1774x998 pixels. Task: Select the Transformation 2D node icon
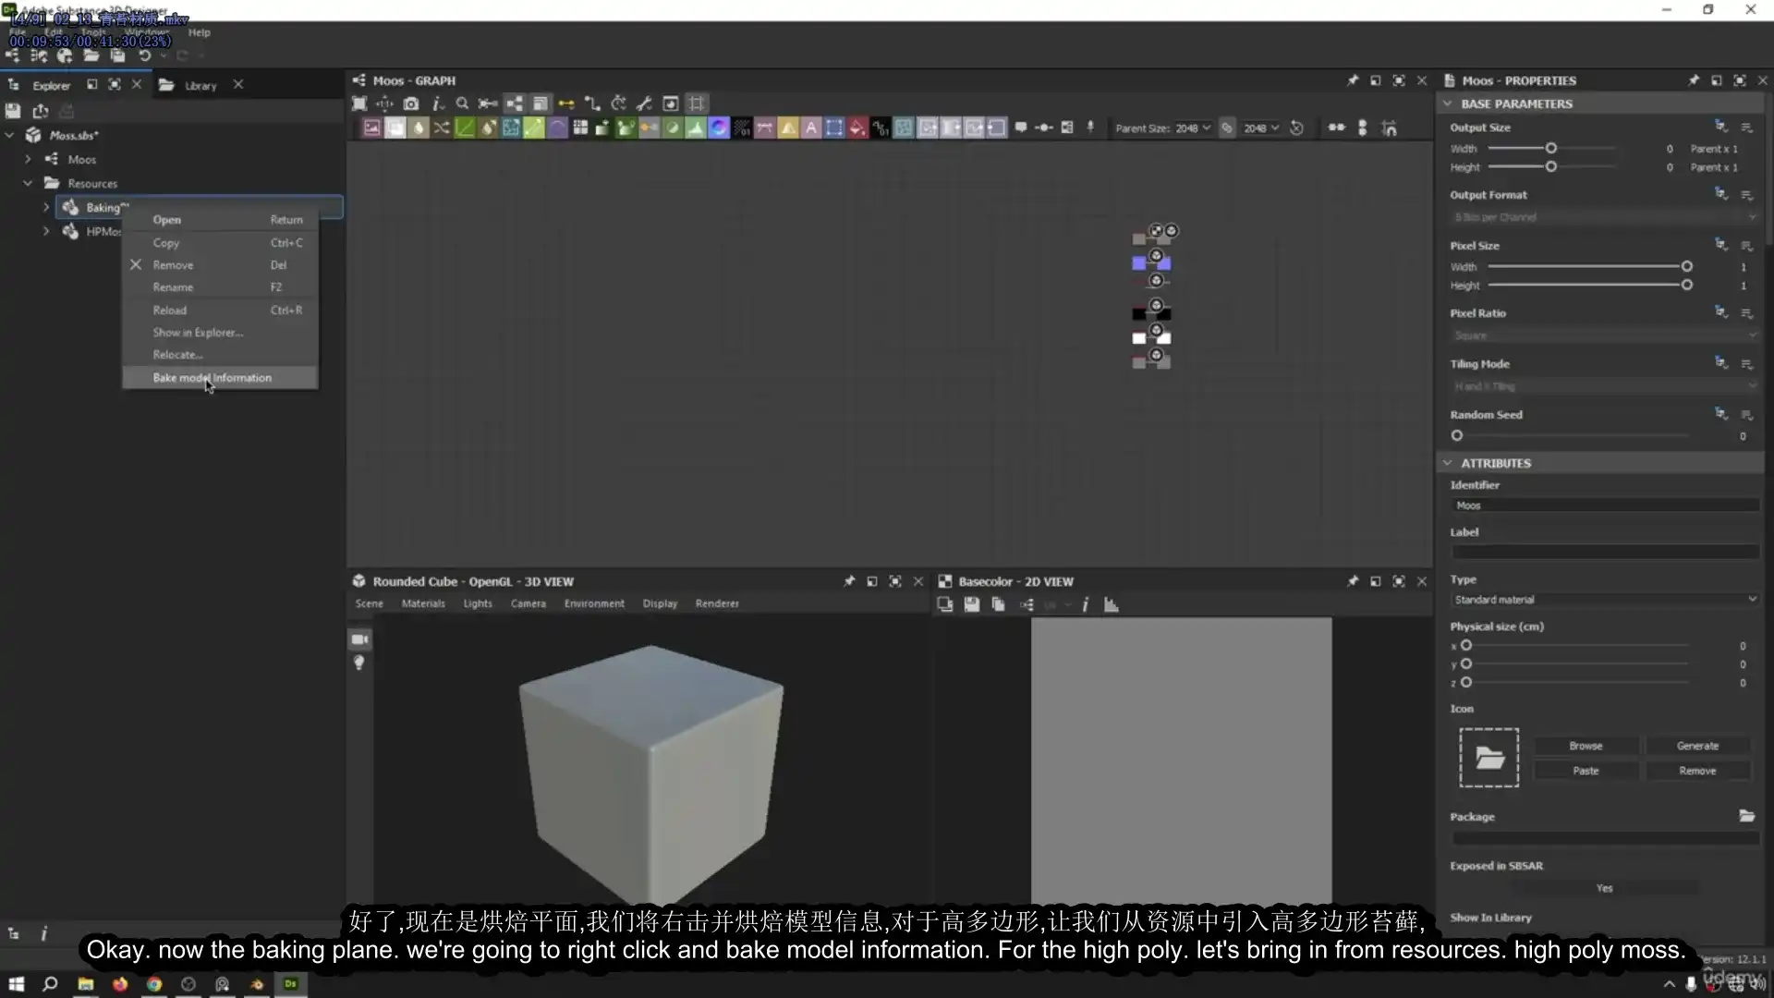pos(511,128)
